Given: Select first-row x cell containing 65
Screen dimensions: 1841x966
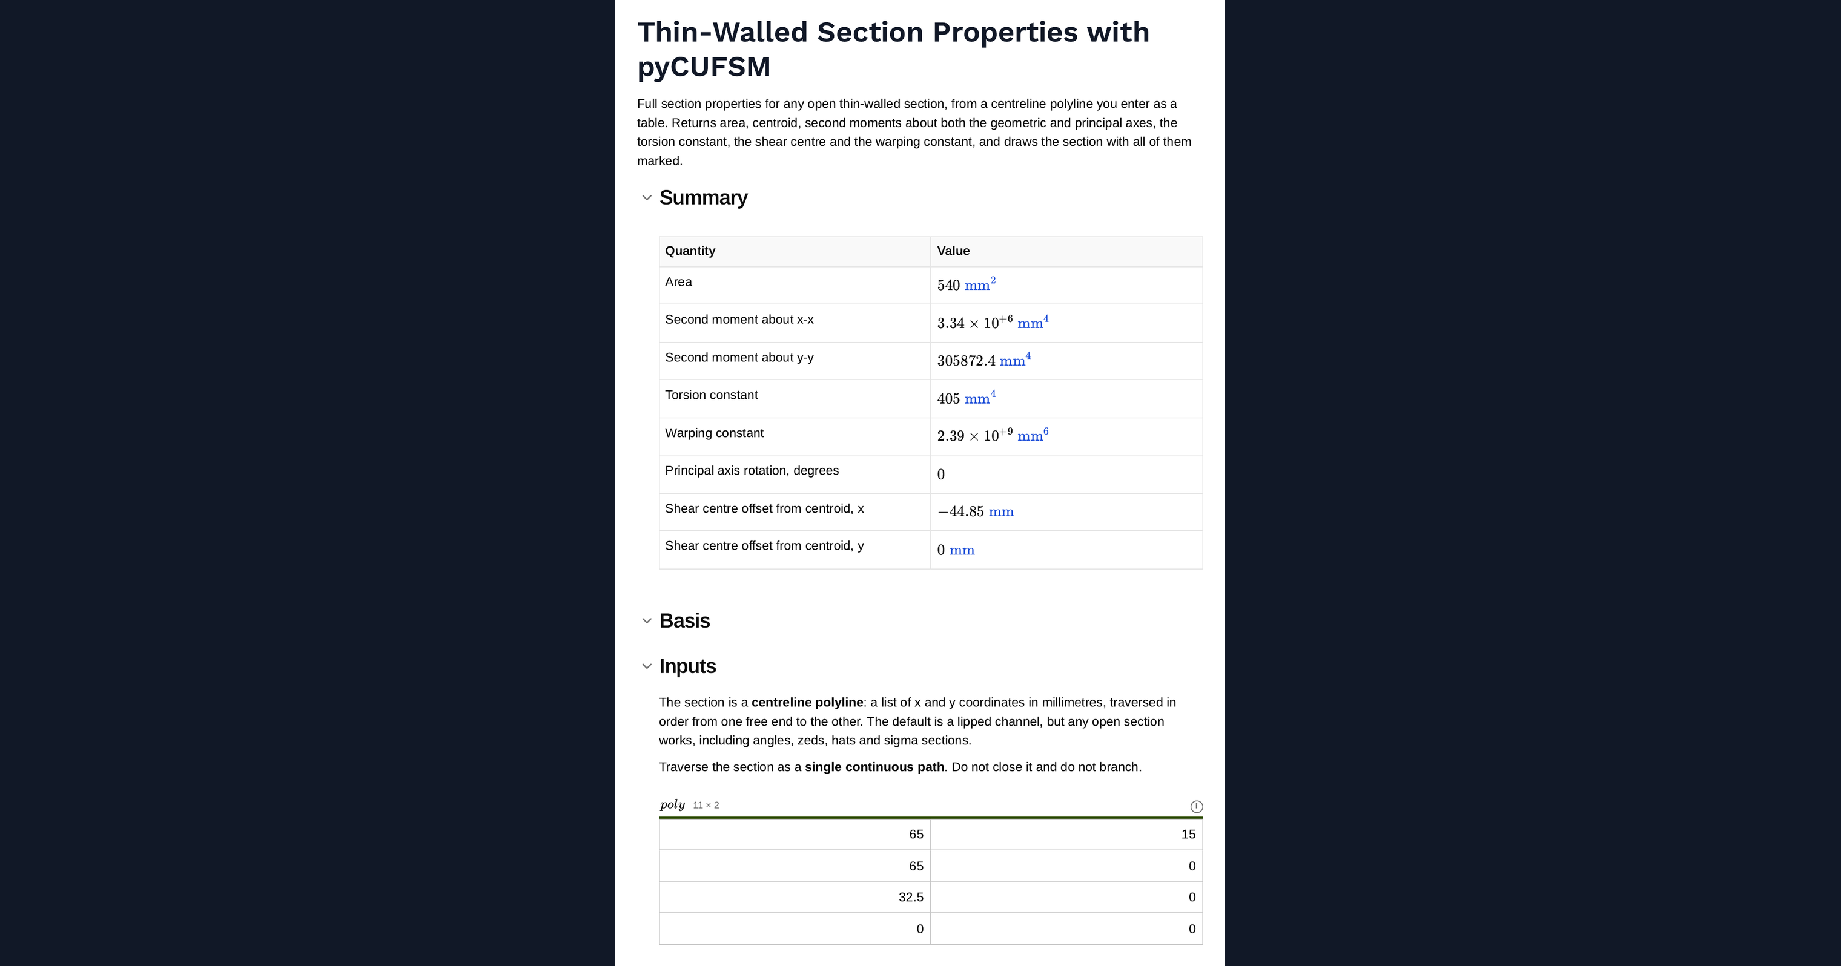Looking at the screenshot, I should point(795,835).
